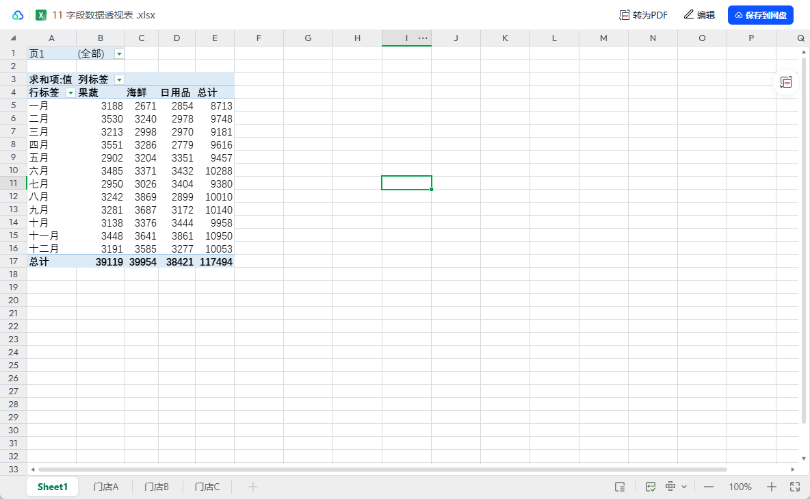Zoom out with the minus icon

(709, 487)
